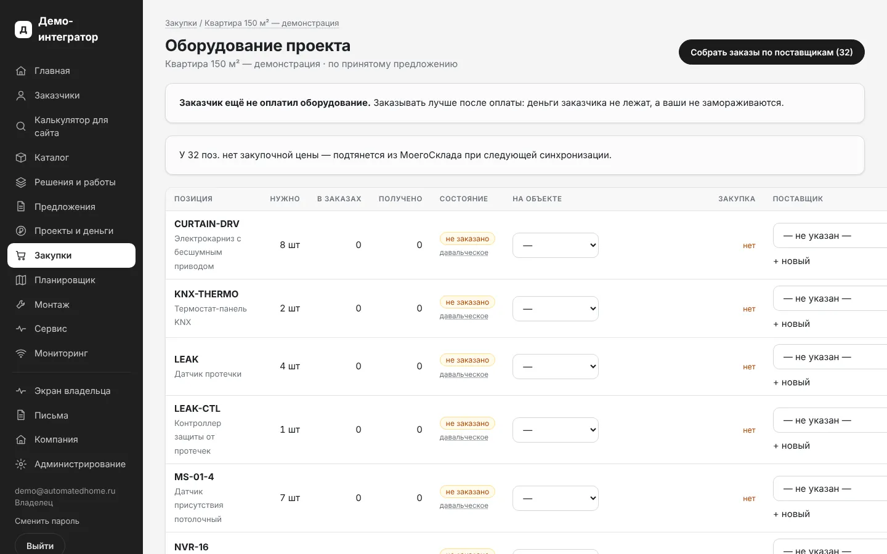Click the map icon beside Планировщик
Viewport: 887px width, 554px height.
(21, 280)
